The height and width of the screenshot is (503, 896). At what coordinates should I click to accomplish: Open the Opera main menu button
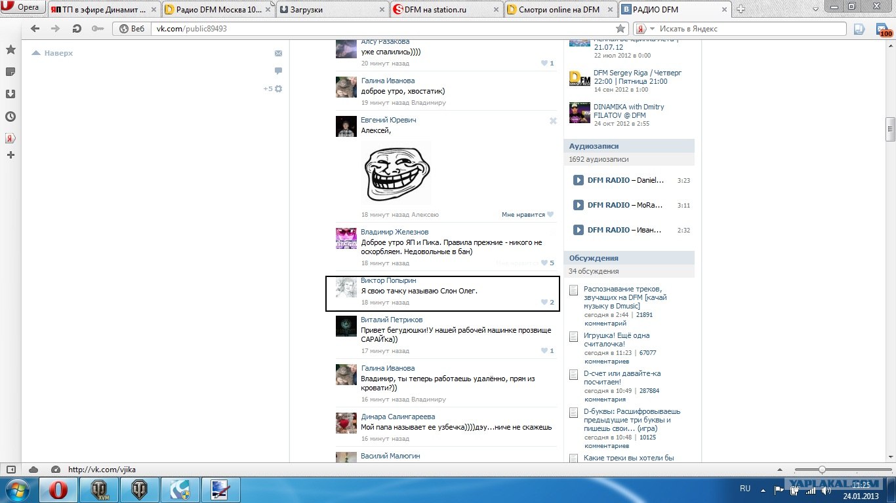23,7
